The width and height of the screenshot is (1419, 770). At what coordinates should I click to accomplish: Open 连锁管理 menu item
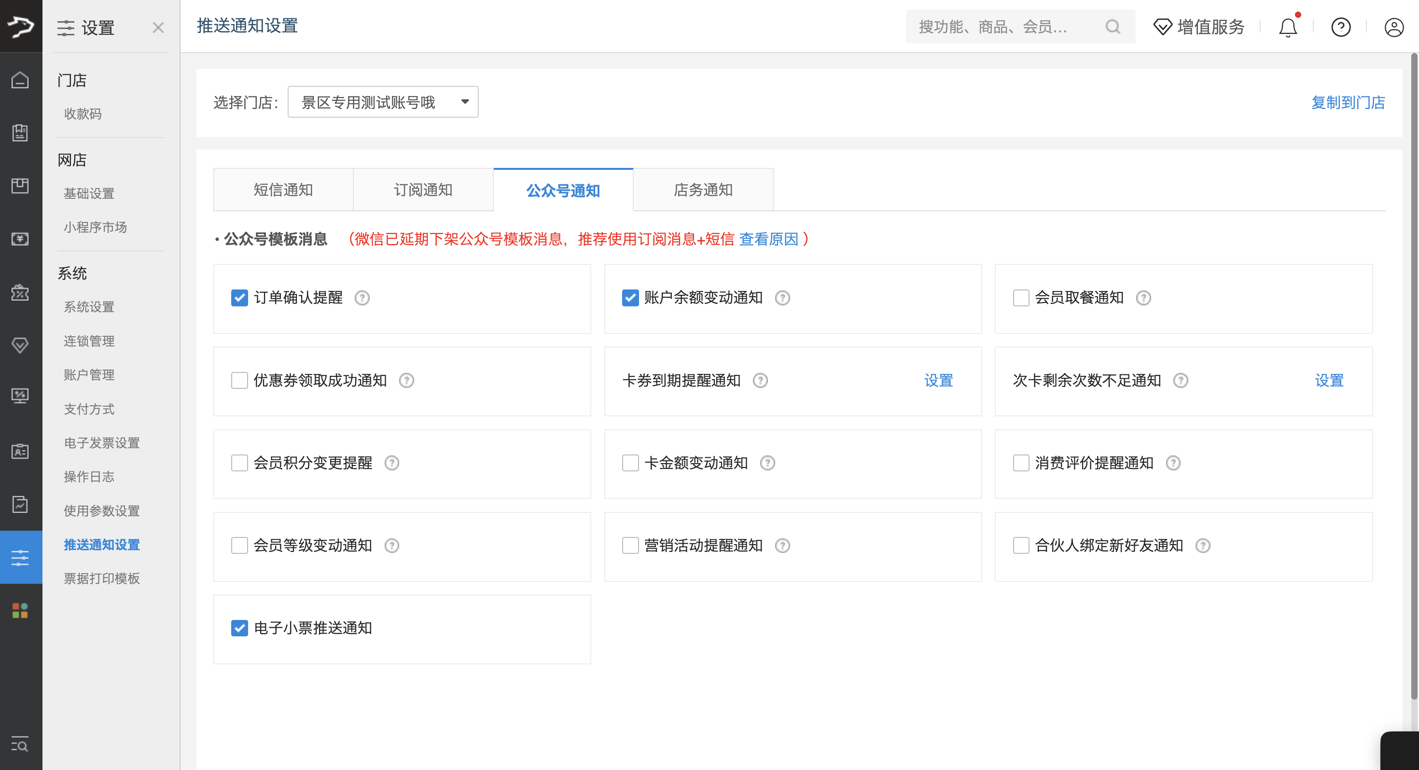pos(89,342)
